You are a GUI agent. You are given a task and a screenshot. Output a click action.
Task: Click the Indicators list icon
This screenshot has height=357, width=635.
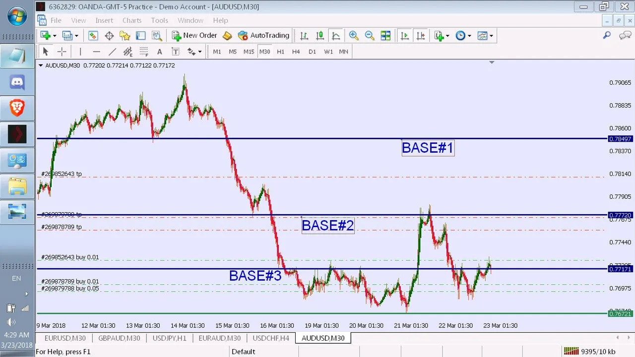pyautogui.click(x=439, y=35)
